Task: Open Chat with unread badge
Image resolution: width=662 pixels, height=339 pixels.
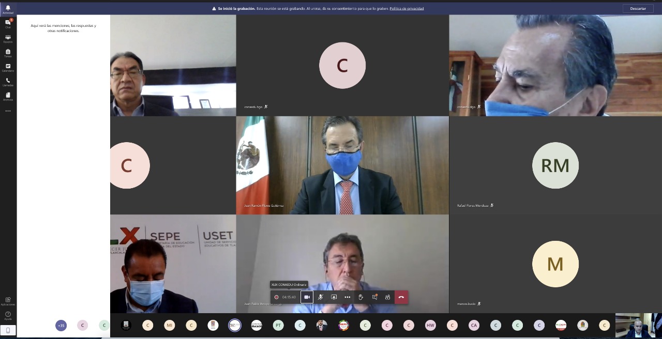Action: click(8, 23)
